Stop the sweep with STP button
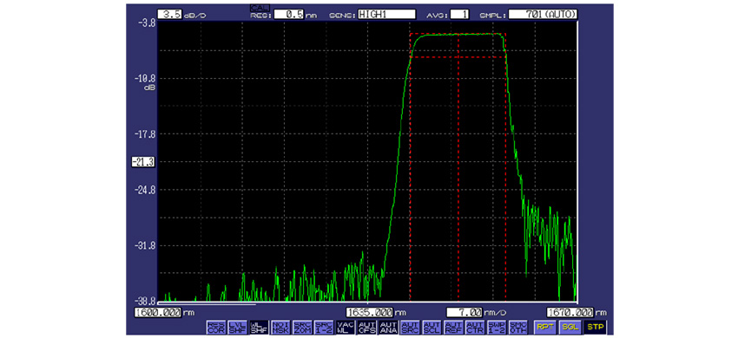 (595, 327)
